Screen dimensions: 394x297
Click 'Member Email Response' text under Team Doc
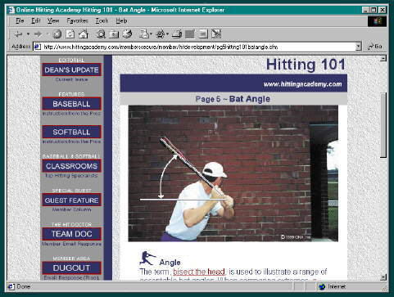[71, 244]
